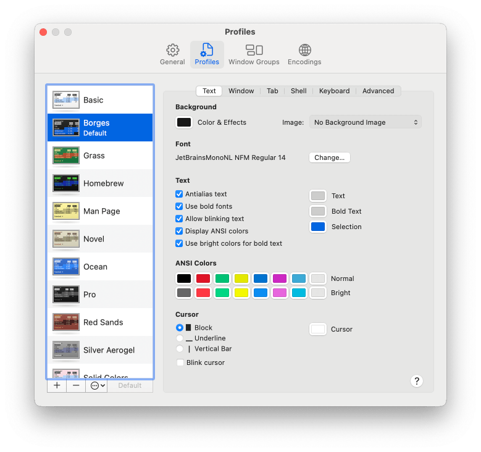Open the General preferences pane
The image size is (481, 452).
tap(172, 54)
